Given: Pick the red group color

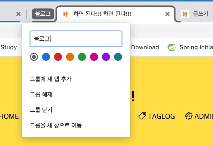Looking at the screenshot, I should pos(58,57).
